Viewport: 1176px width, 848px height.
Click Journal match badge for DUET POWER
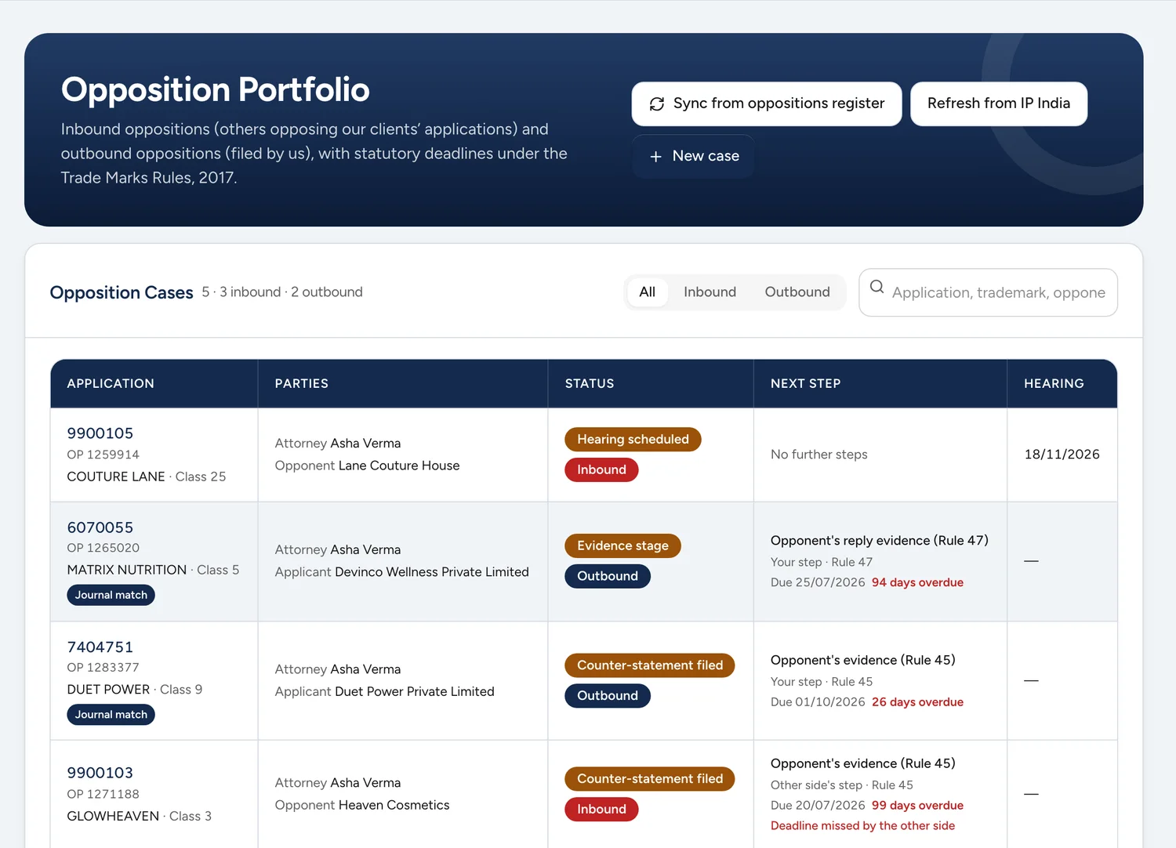coord(111,715)
